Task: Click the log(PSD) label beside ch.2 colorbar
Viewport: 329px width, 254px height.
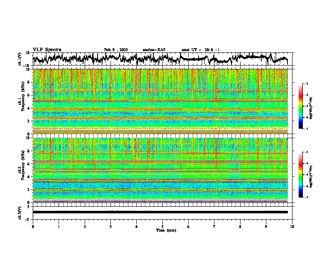Action: pyautogui.click(x=311, y=176)
